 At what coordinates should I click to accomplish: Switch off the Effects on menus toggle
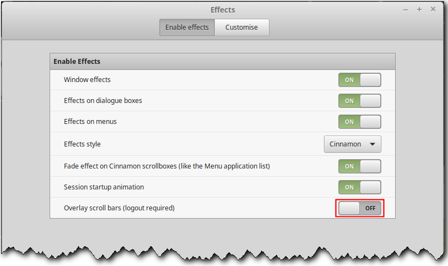[x=359, y=122]
